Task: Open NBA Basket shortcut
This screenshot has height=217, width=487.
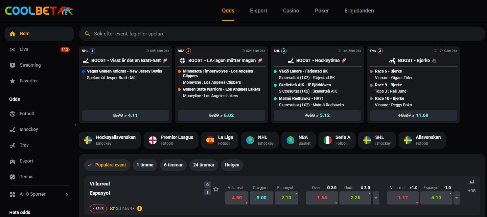Action: pos(299,140)
